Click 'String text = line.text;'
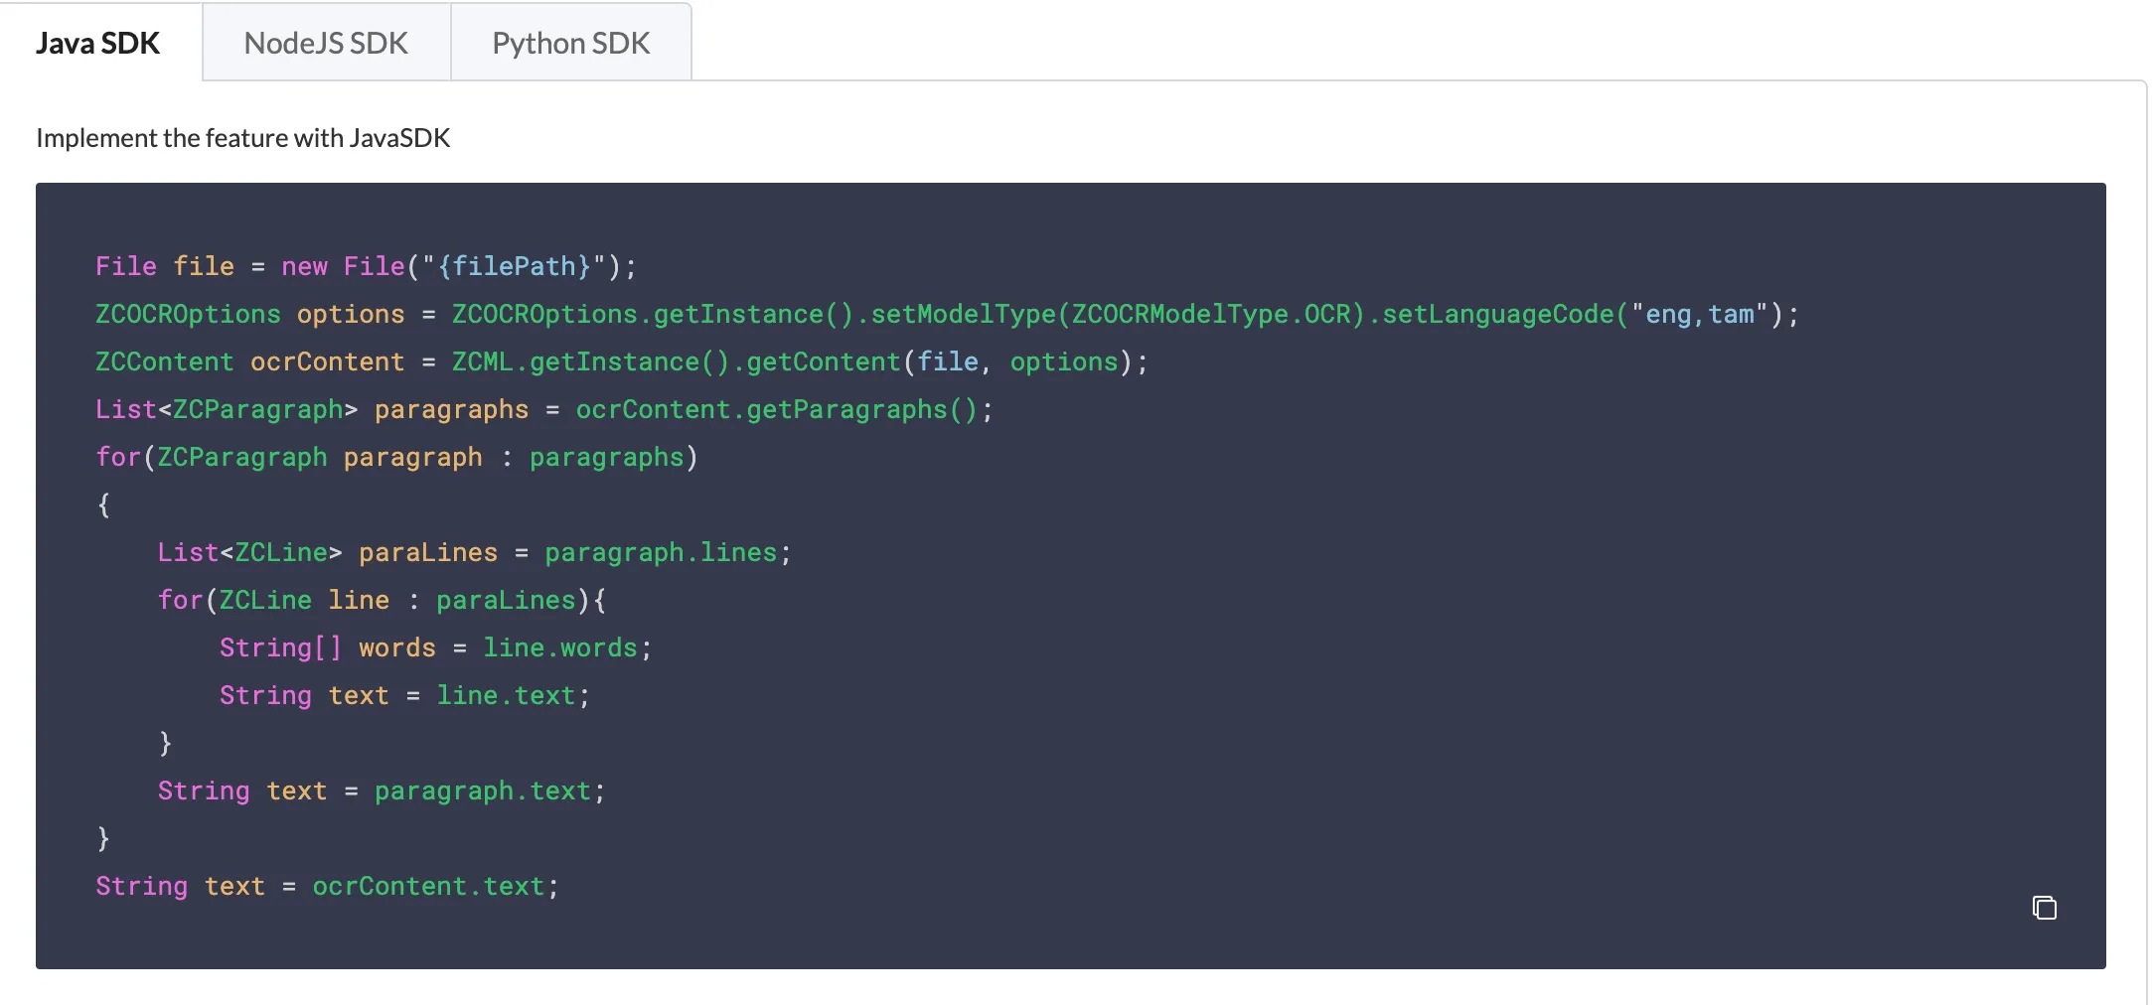The width and height of the screenshot is (2152, 1005). click(x=405, y=695)
